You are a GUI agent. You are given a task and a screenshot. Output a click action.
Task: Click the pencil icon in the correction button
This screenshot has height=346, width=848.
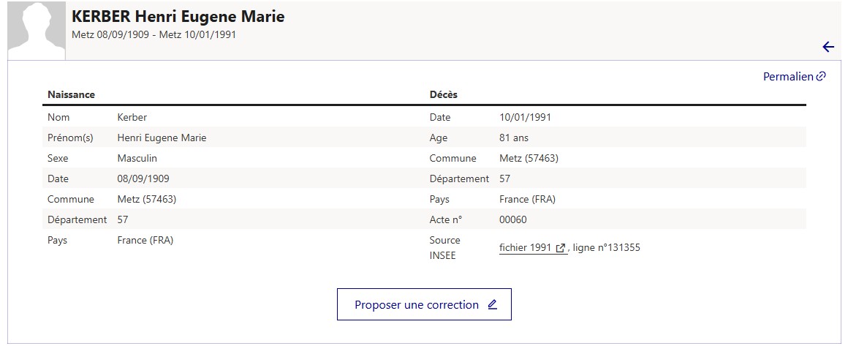492,304
